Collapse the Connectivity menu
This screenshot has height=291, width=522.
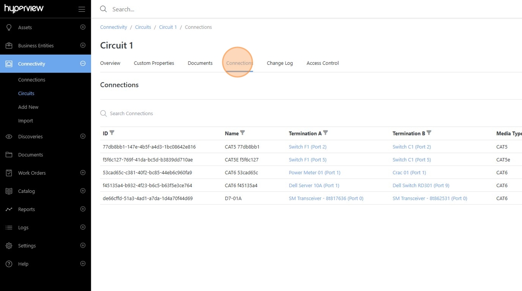pyautogui.click(x=83, y=64)
